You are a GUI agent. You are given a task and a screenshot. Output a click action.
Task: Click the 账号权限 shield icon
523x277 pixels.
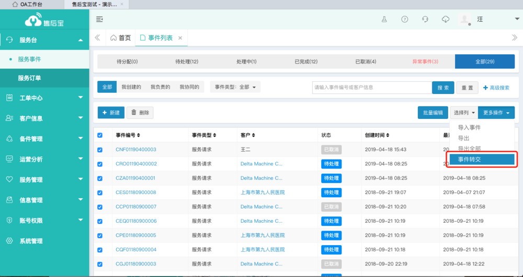pos(9,221)
